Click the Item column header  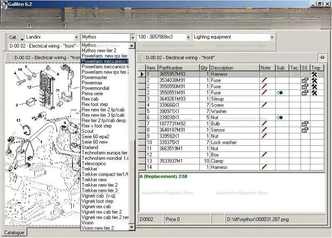pos(152,68)
